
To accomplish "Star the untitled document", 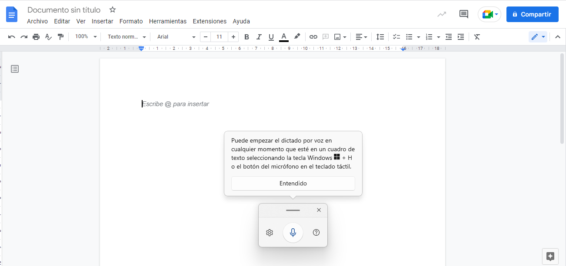I will pos(113,10).
